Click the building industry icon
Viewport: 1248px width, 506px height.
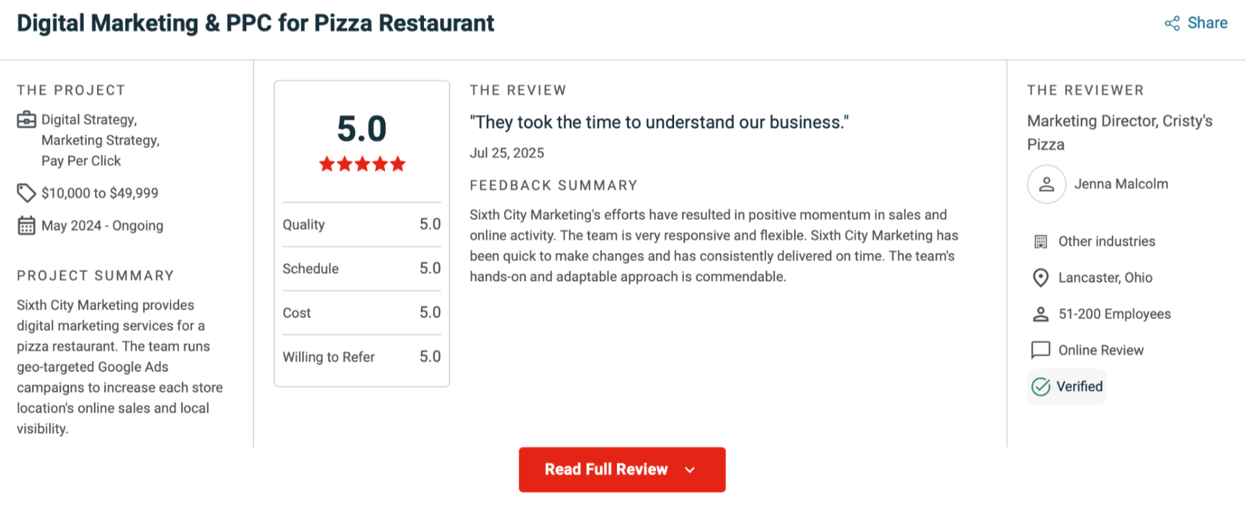(1041, 242)
